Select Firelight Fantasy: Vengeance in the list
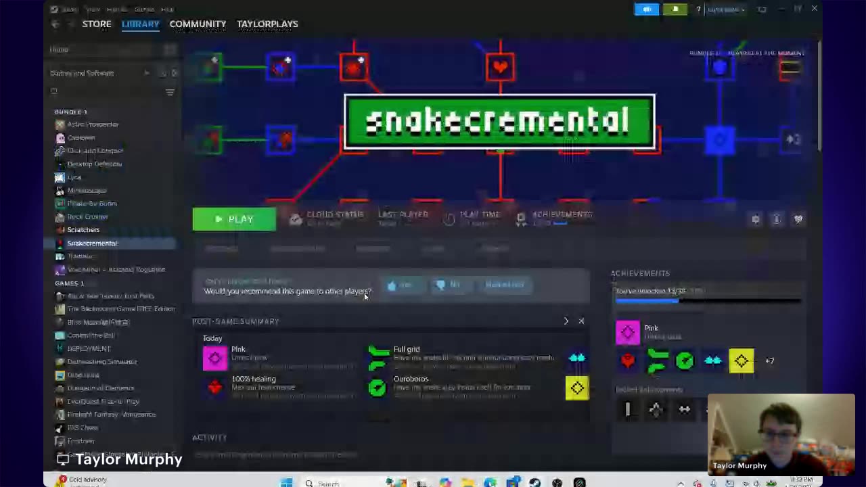Viewport: 866px width, 487px height. tap(111, 415)
